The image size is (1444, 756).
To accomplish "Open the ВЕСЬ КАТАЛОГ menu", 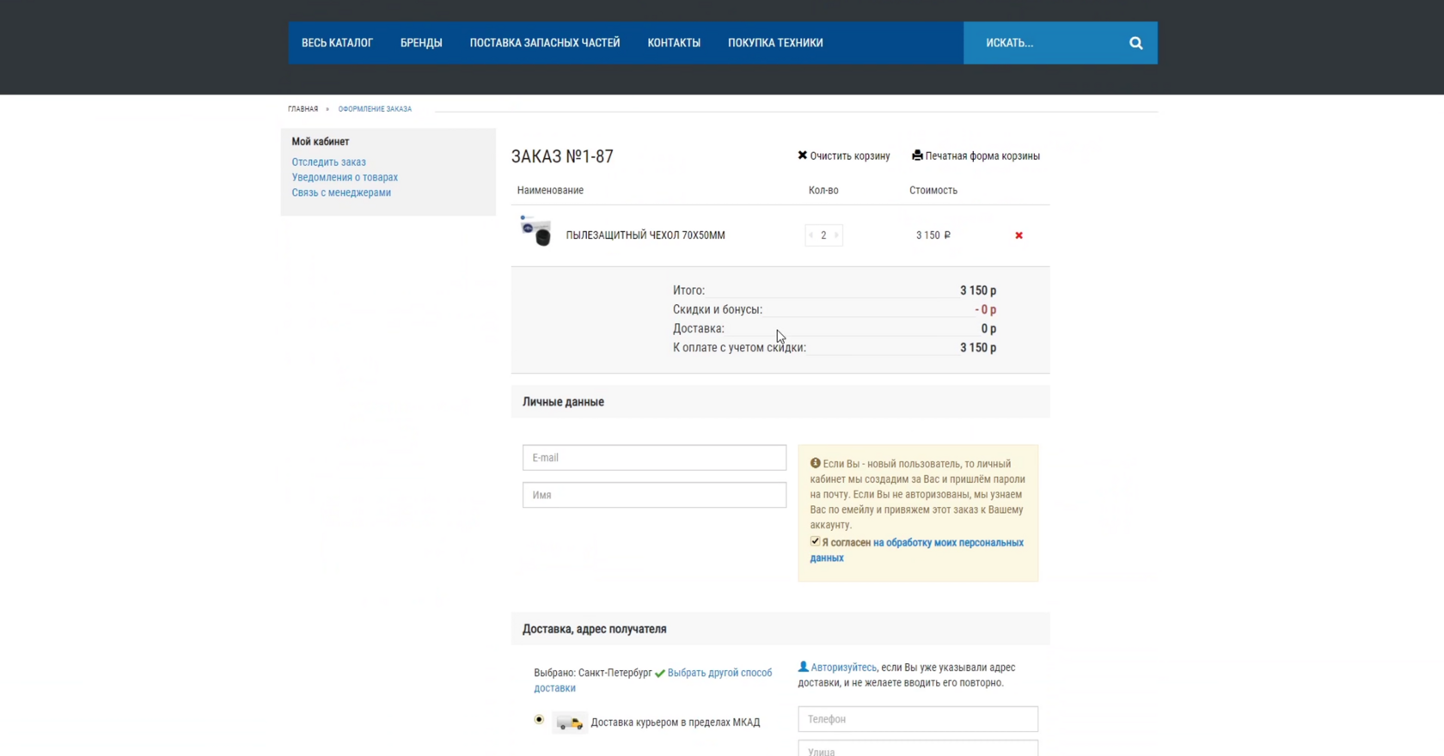I will click(337, 43).
